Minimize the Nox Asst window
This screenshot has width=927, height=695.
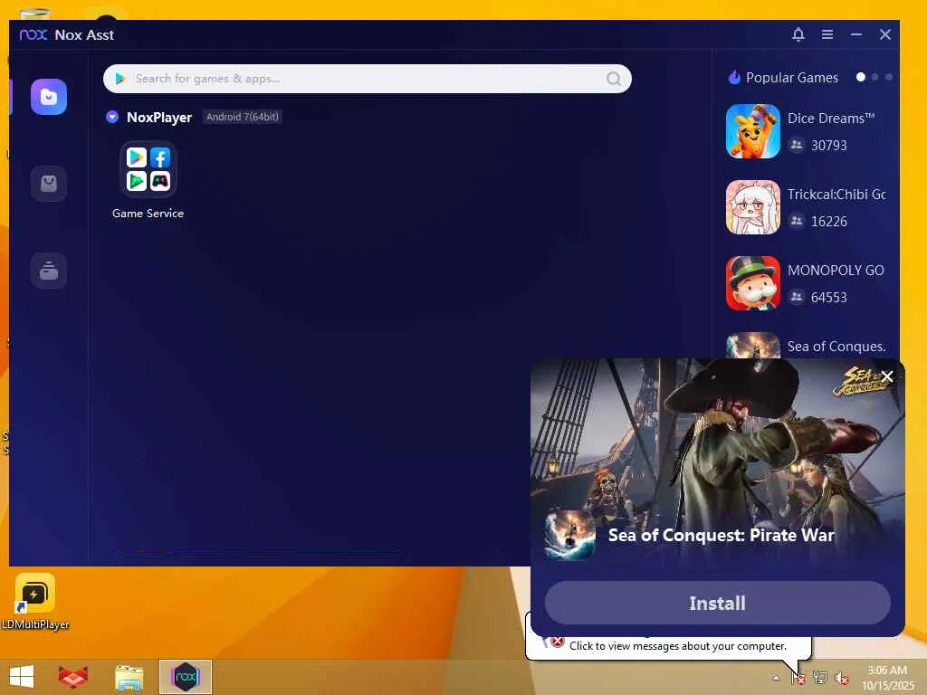pos(856,34)
